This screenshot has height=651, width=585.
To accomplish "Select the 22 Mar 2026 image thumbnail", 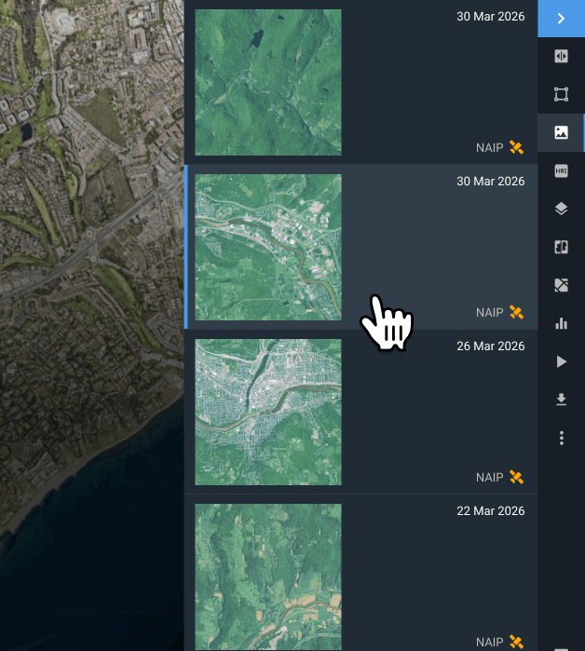I will click(x=268, y=576).
